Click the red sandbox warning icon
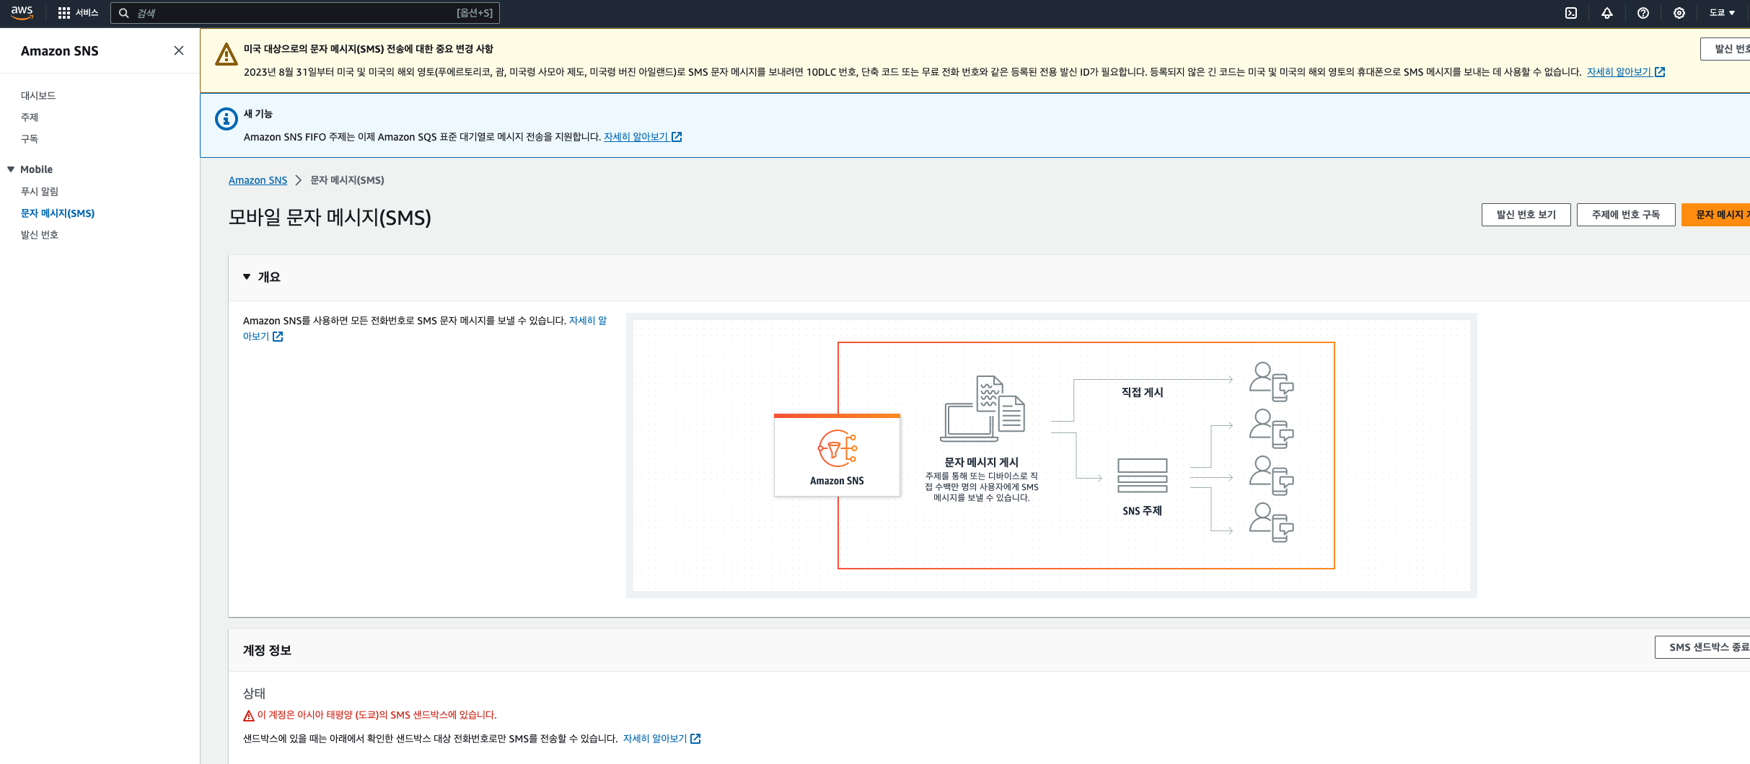This screenshot has height=764, width=1750. pos(249,716)
